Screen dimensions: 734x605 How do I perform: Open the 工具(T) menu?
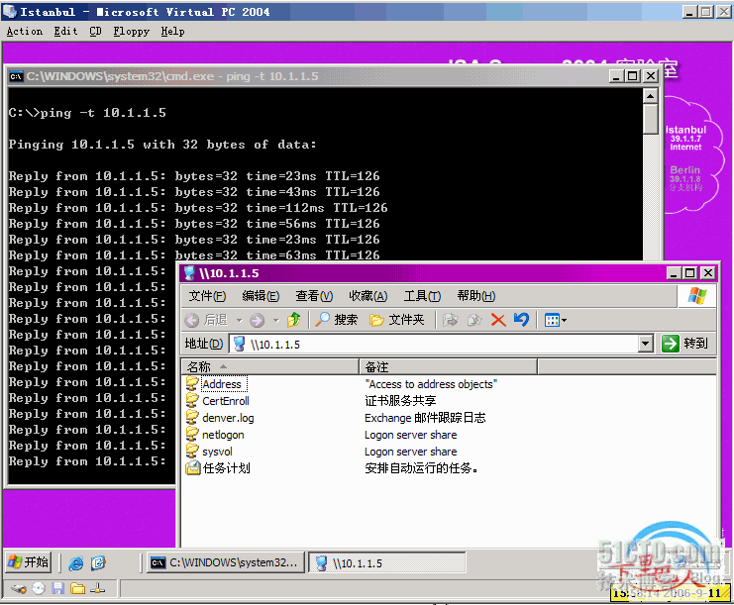pyautogui.click(x=422, y=296)
